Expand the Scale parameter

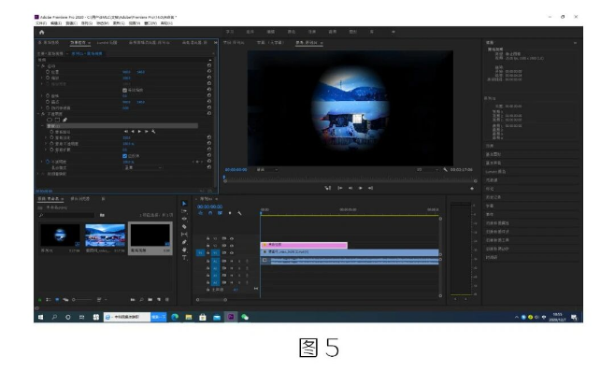42,78
